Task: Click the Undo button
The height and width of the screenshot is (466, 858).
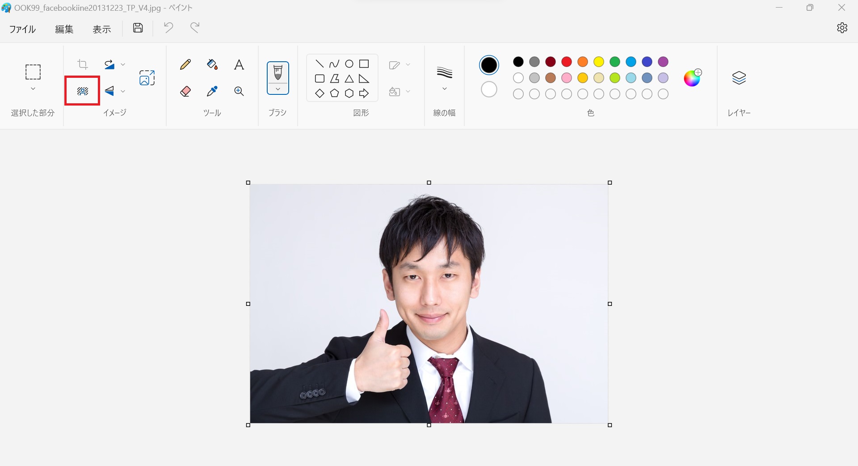Action: 168,27
